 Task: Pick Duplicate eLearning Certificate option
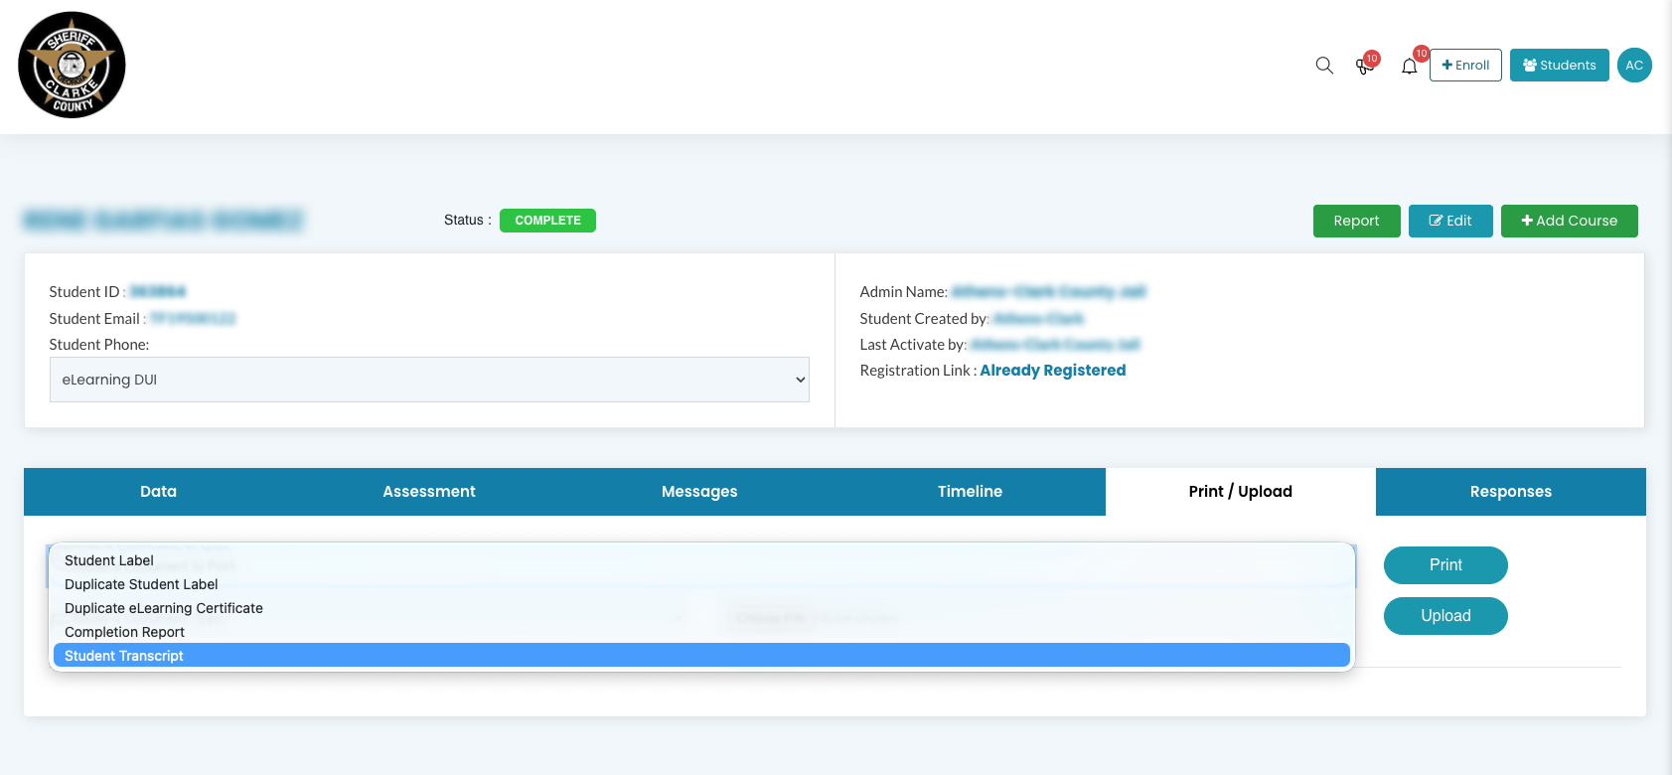click(x=164, y=608)
